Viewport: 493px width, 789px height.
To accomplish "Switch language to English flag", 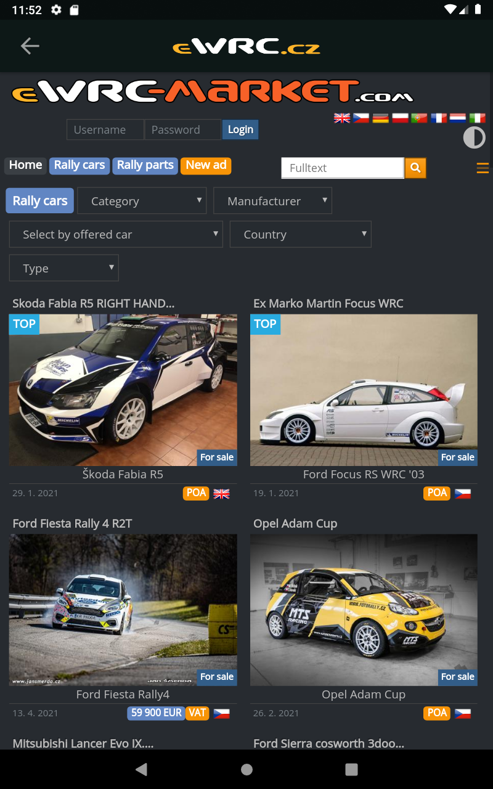I will [342, 118].
